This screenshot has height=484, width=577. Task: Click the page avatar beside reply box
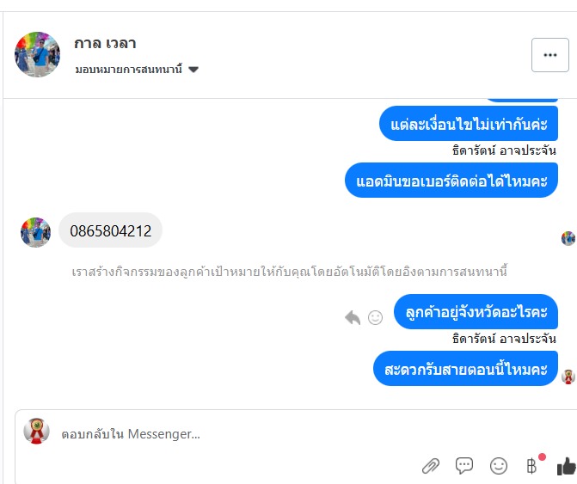click(36, 431)
